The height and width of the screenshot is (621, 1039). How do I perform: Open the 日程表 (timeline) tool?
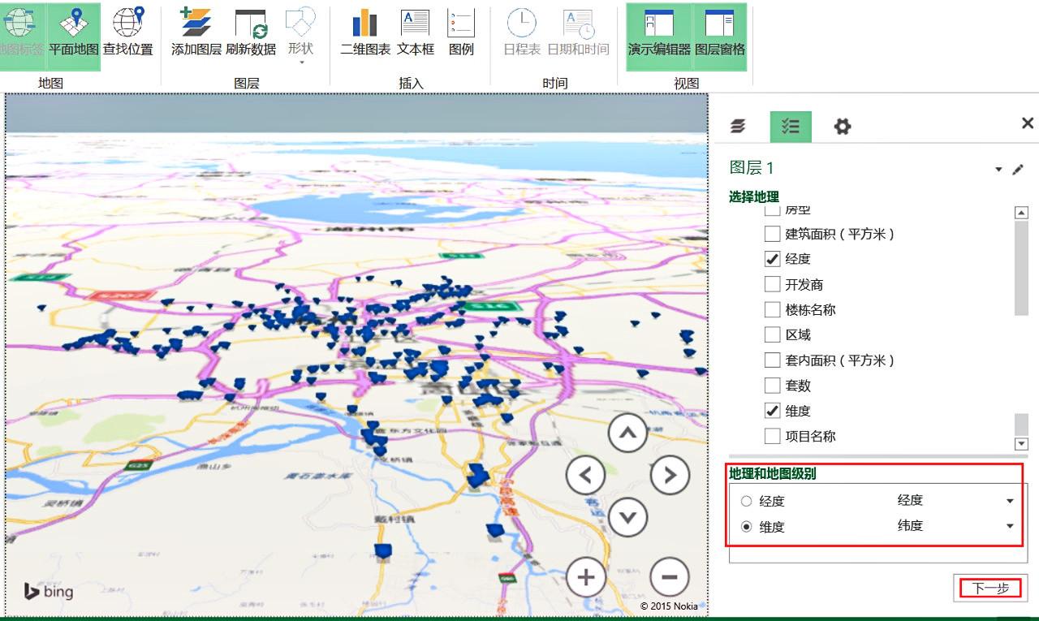click(x=522, y=32)
